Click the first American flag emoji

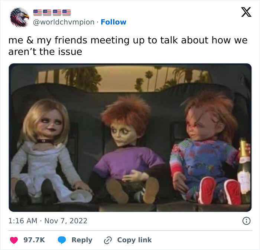click(x=38, y=13)
